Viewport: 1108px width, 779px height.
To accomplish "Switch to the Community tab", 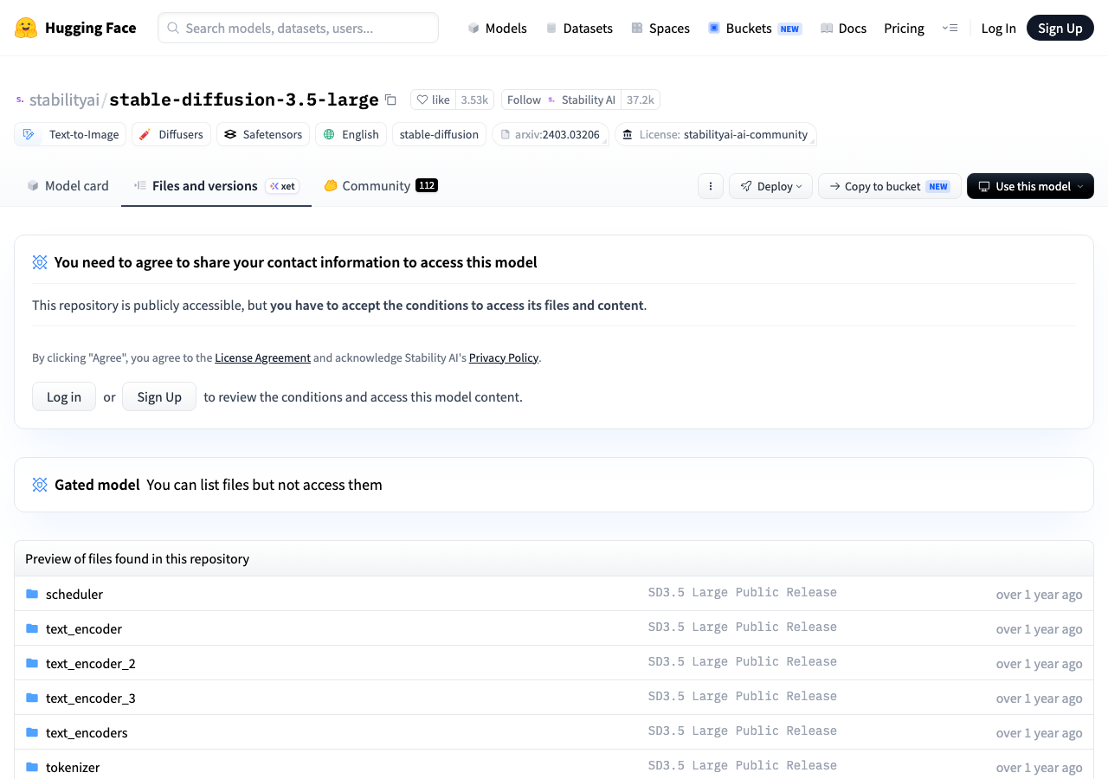I will tap(381, 185).
